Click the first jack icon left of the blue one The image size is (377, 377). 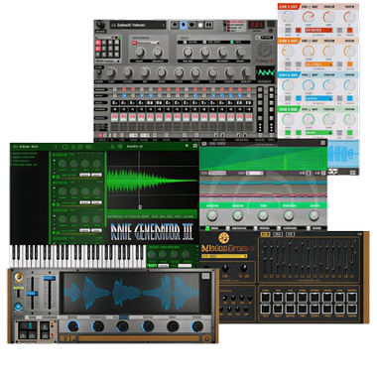click(x=175, y=25)
